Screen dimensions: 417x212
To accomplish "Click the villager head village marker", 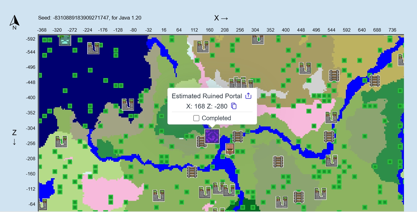I will point(230,149).
